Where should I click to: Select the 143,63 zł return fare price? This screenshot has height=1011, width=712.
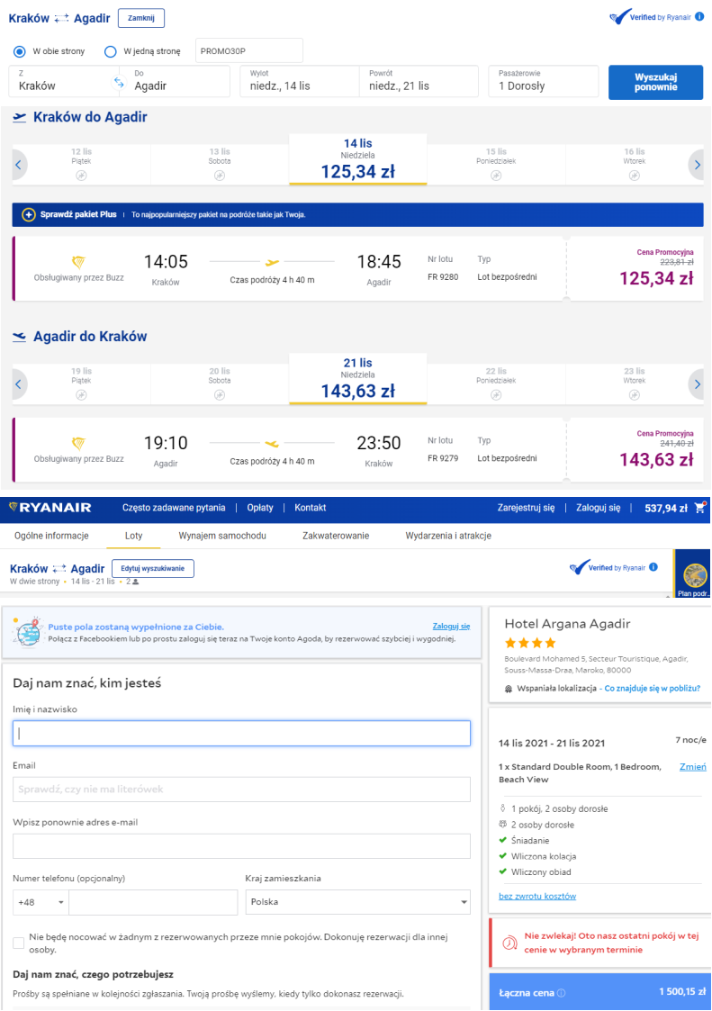656,460
